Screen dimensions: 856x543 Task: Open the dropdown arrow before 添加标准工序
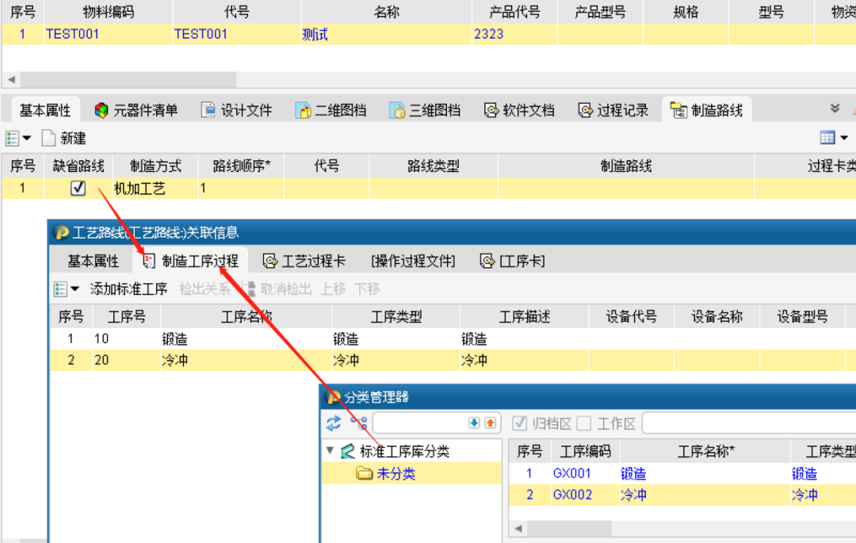(75, 289)
